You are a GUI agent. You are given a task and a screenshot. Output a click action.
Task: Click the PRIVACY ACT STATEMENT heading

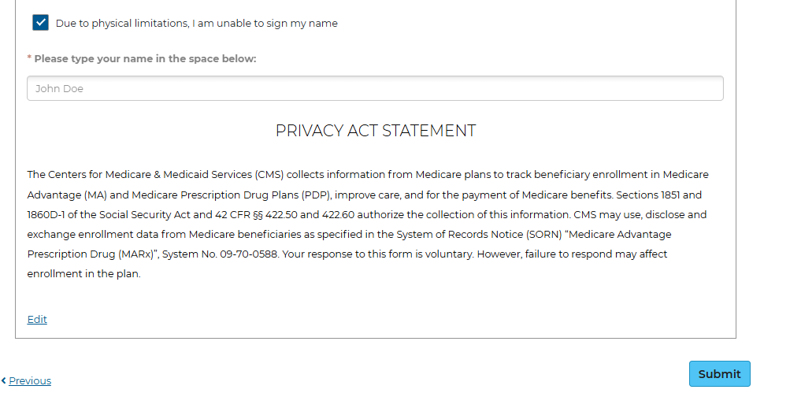[x=376, y=131]
